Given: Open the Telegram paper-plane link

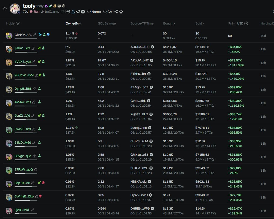Looking at the screenshot, I should 78,12.
